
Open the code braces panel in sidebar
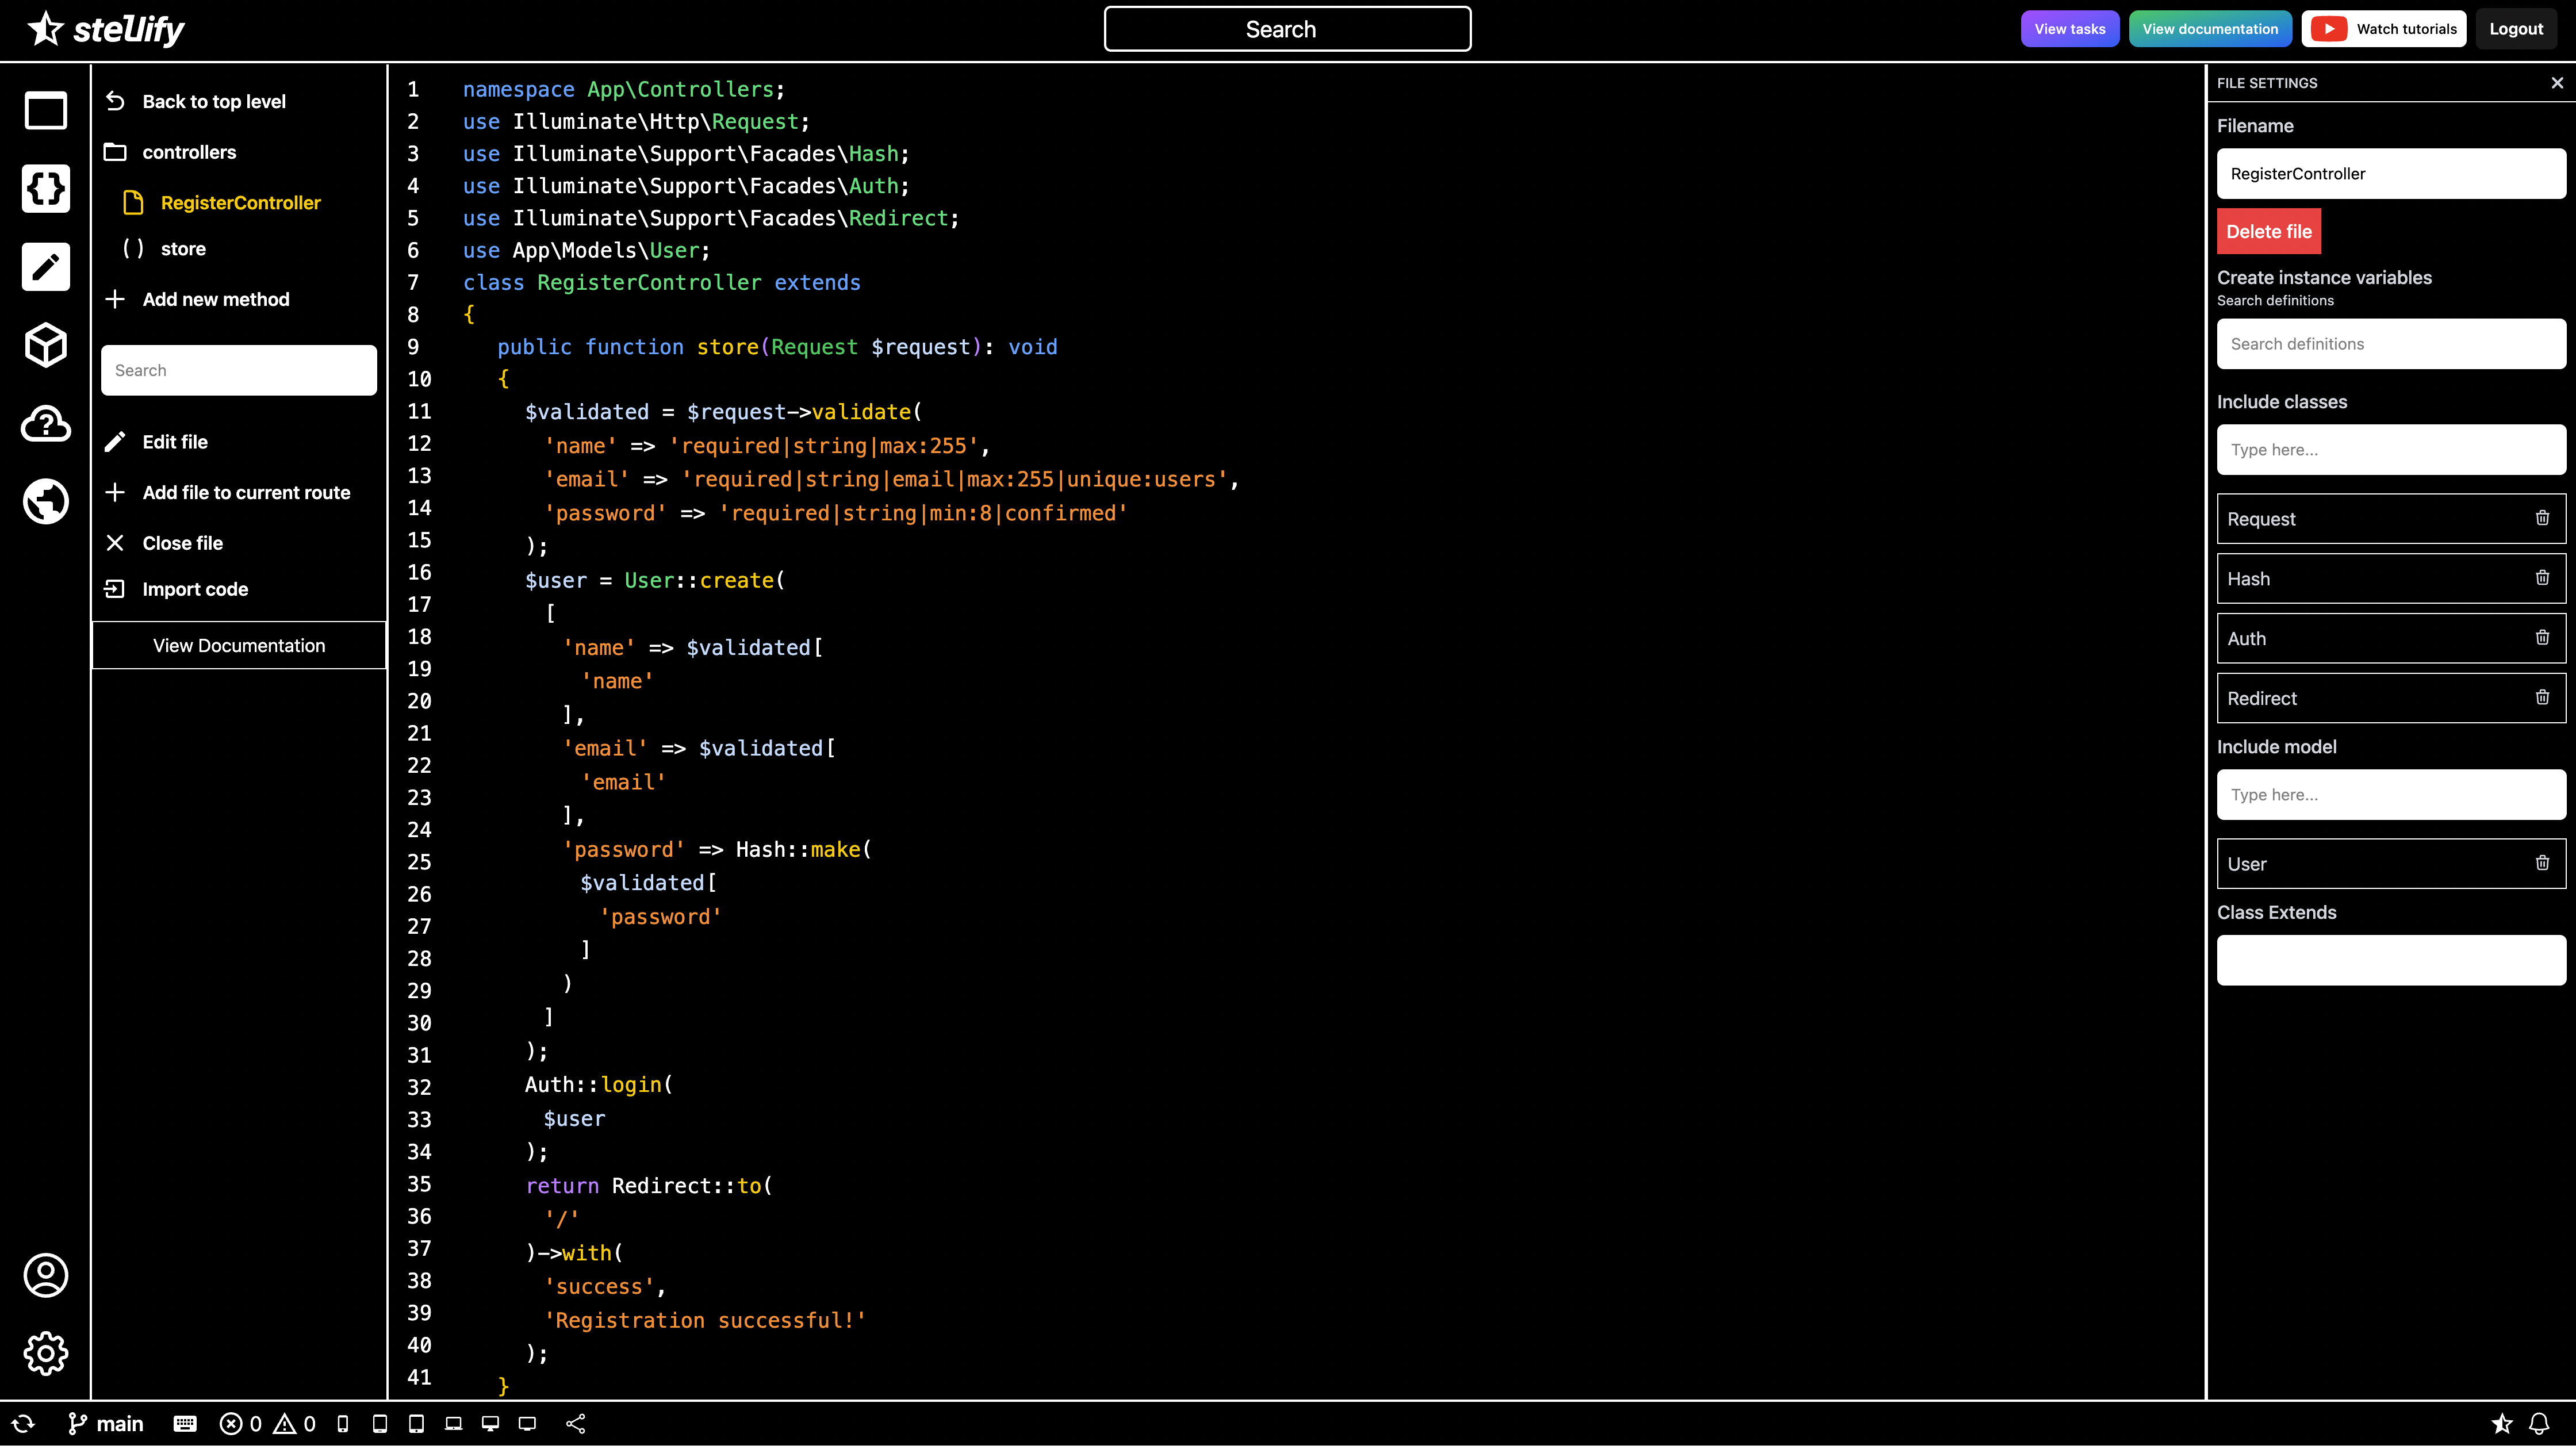coord(45,188)
